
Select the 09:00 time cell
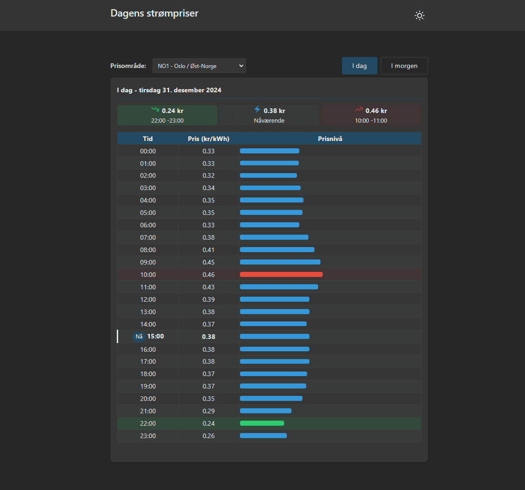[x=148, y=262]
